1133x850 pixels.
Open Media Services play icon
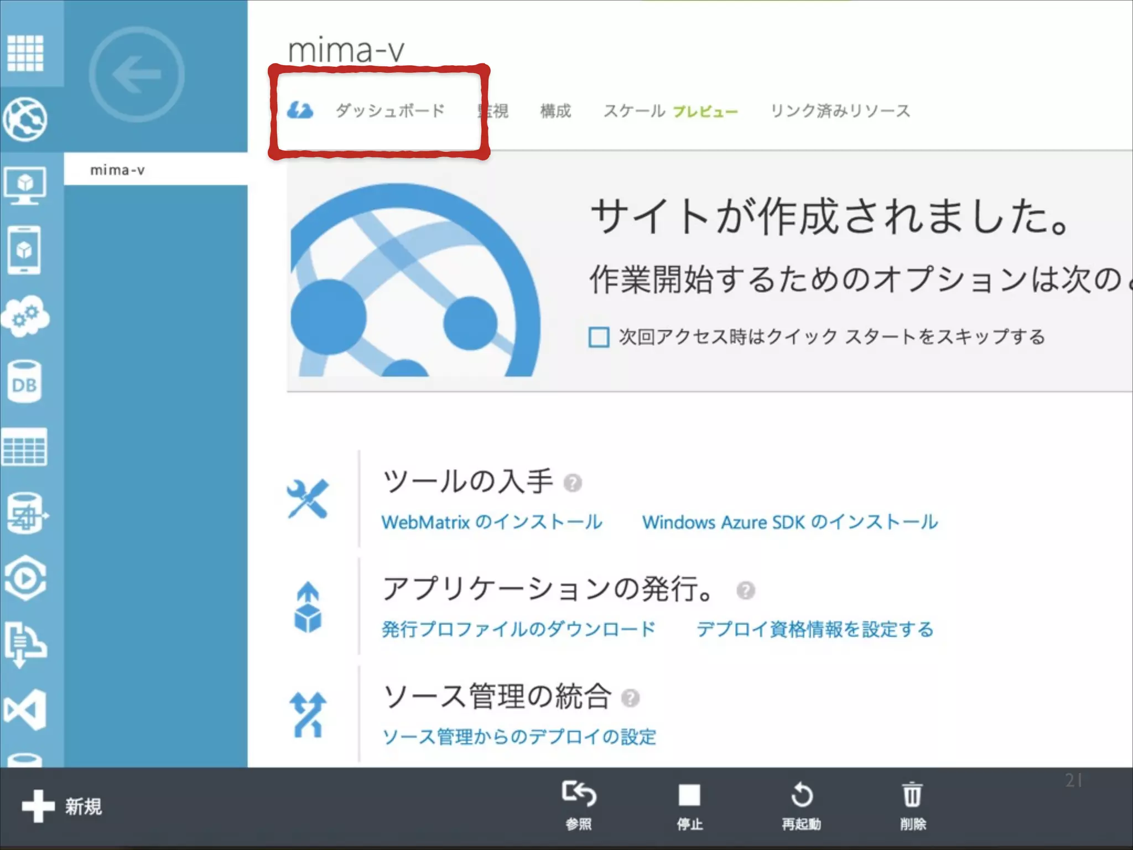point(25,579)
